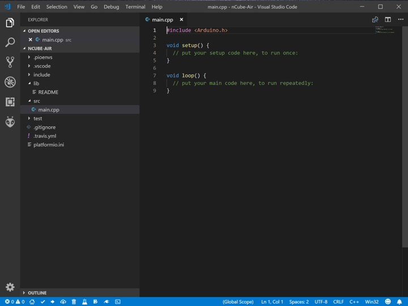The image size is (408, 306).
Task: Open the PlatformIO alien icon view
Action: (10, 122)
